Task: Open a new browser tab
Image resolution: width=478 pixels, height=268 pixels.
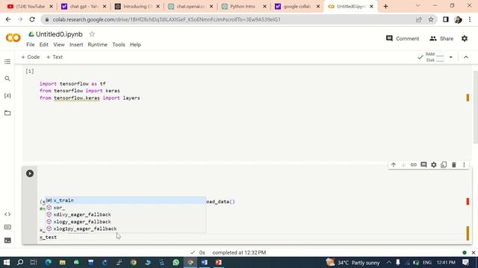Action: (x=385, y=7)
